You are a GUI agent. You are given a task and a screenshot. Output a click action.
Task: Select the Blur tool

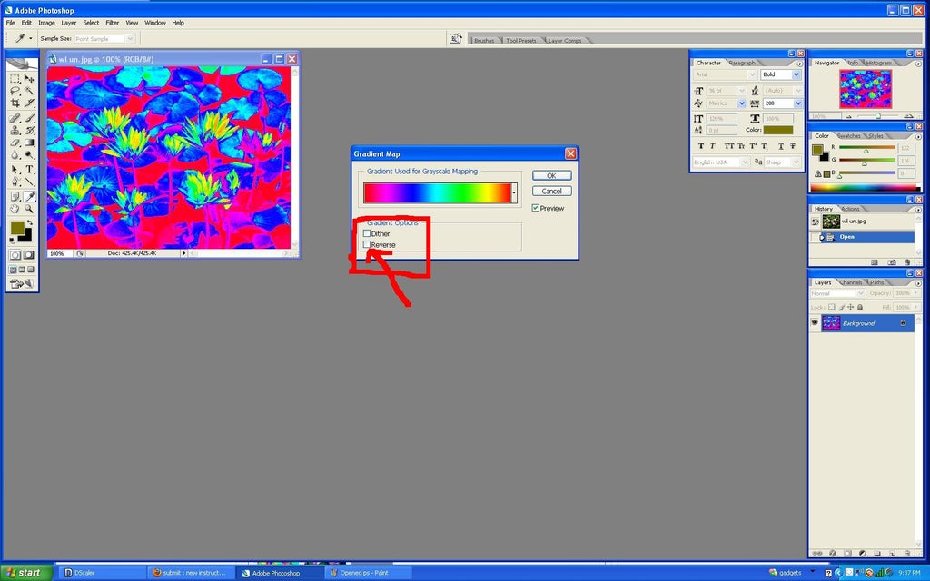[15, 154]
